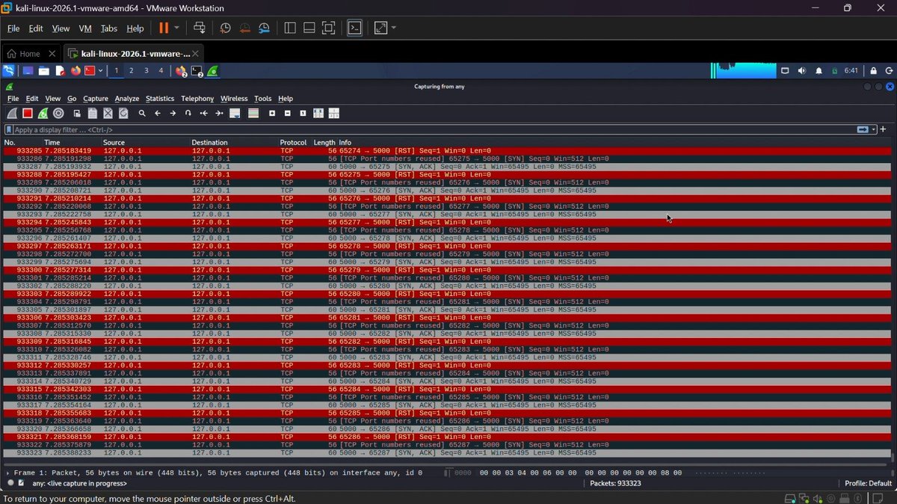Screen dimensions: 897x504
Task: Reset packet text to normal size
Action: (x=303, y=113)
